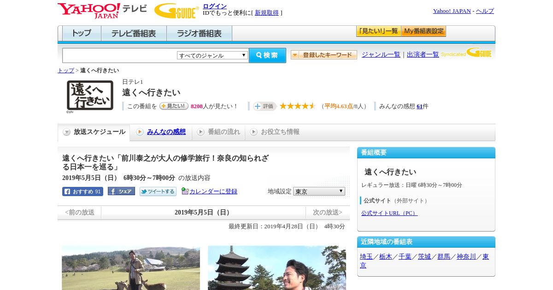553x290 pixels.
Task: Open the ジャンル一覧 link
Action: tap(381, 54)
